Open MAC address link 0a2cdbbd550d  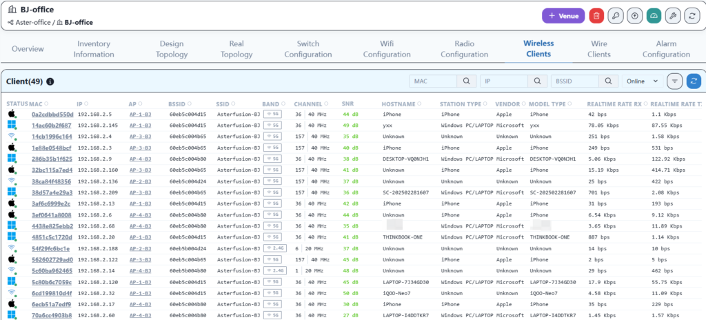pyautogui.click(x=52, y=114)
